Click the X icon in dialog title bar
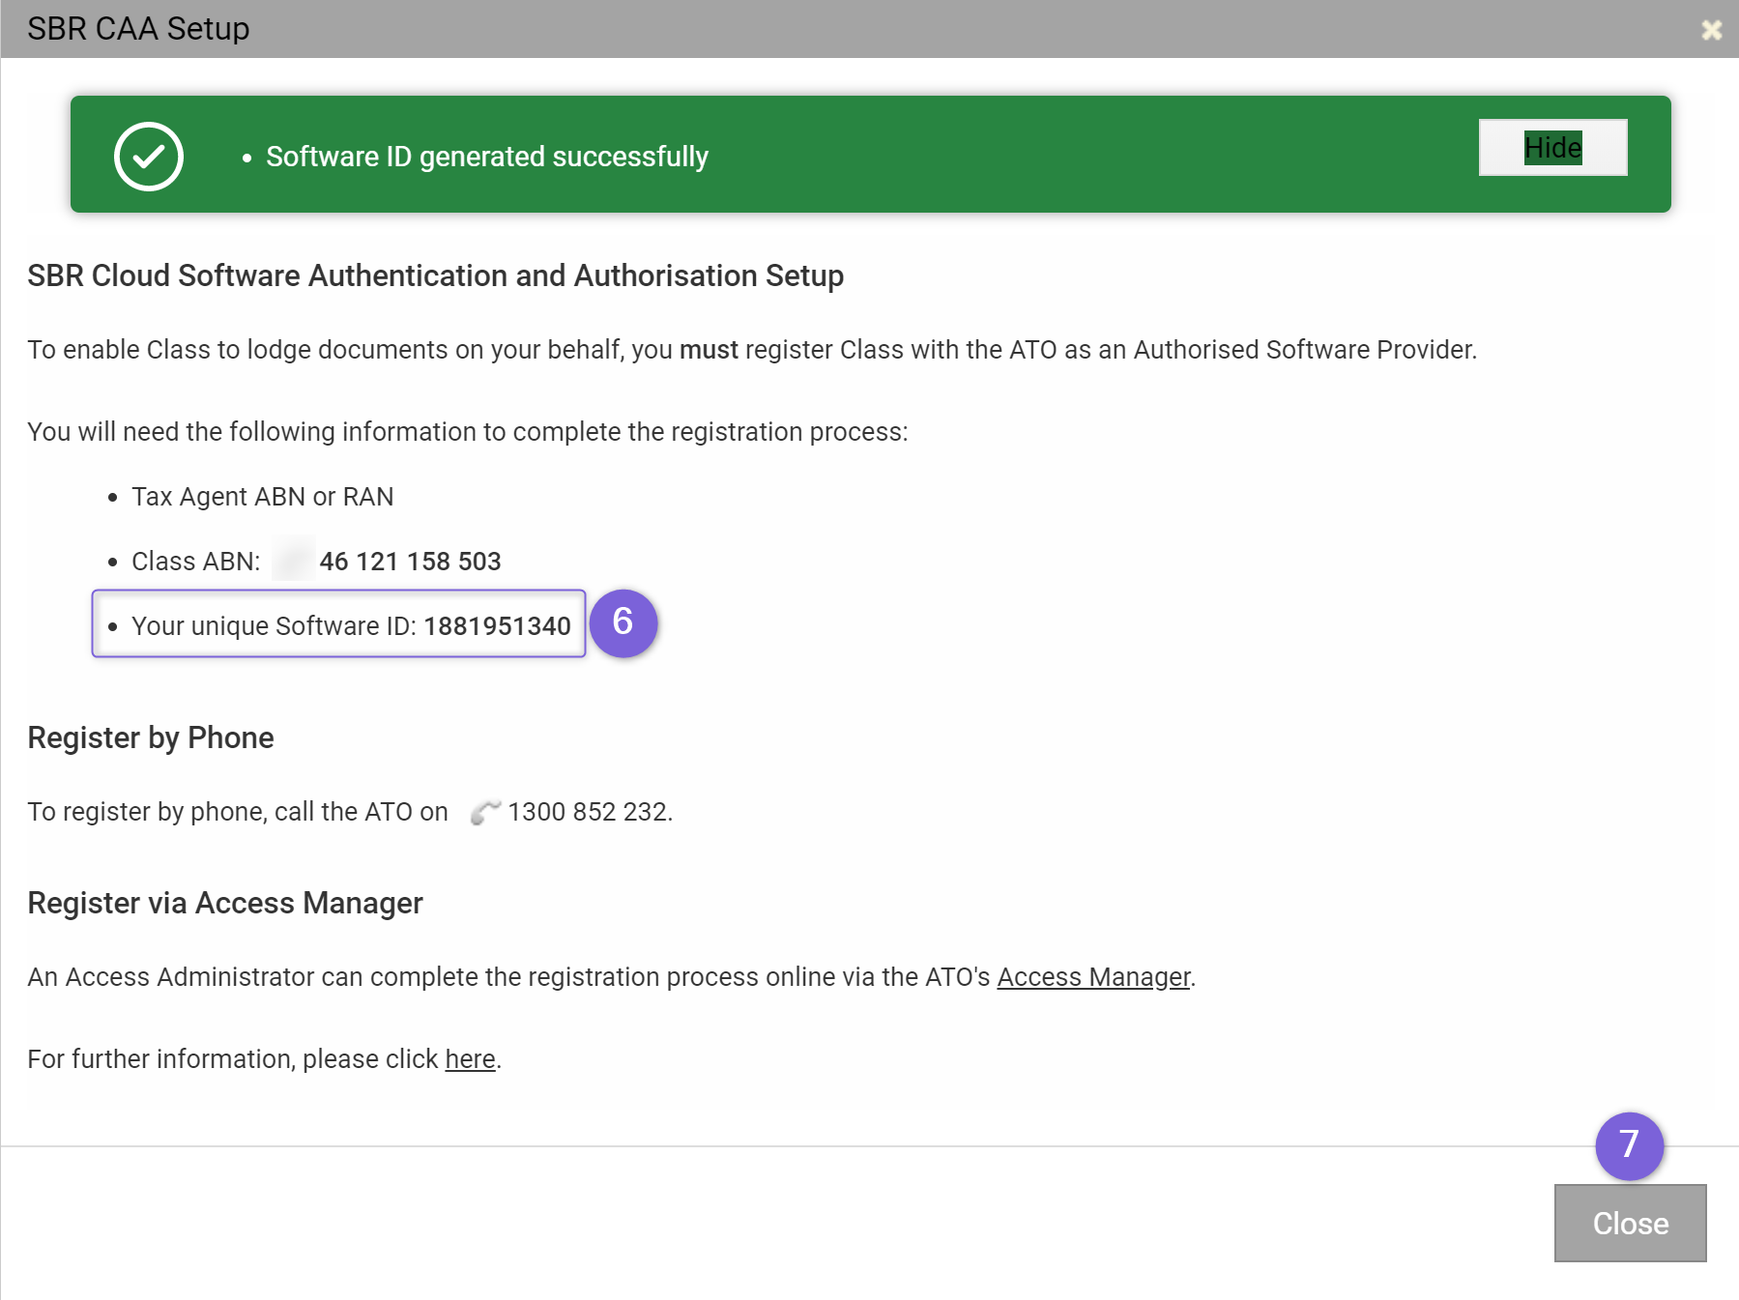1739x1300 pixels. (1712, 30)
